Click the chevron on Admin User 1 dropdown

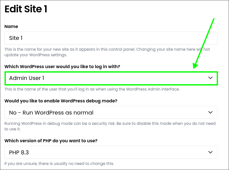pos(210,78)
